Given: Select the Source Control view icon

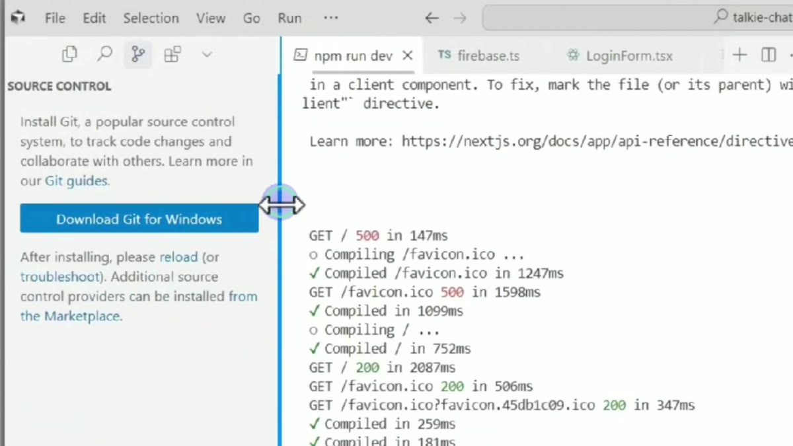Looking at the screenshot, I should point(138,55).
